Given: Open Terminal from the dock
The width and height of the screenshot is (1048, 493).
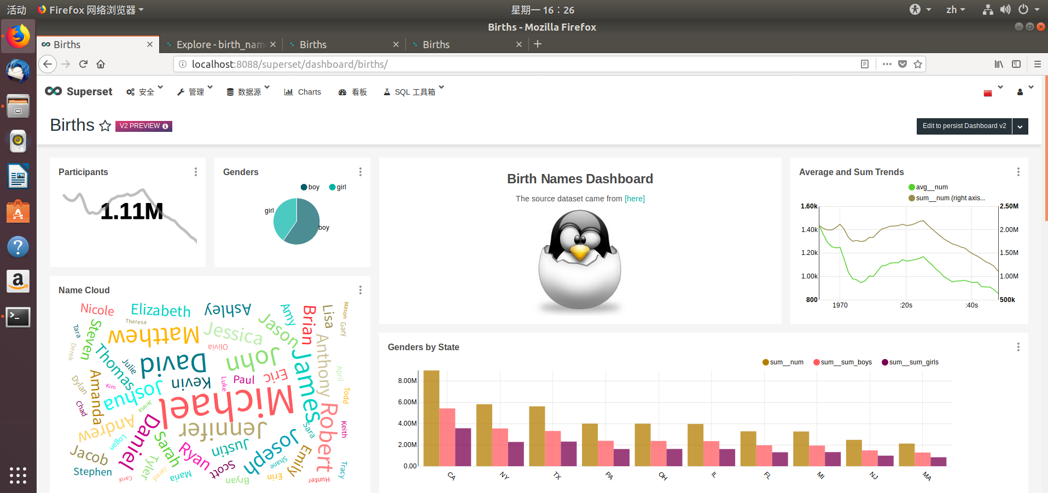Looking at the screenshot, I should [x=18, y=317].
